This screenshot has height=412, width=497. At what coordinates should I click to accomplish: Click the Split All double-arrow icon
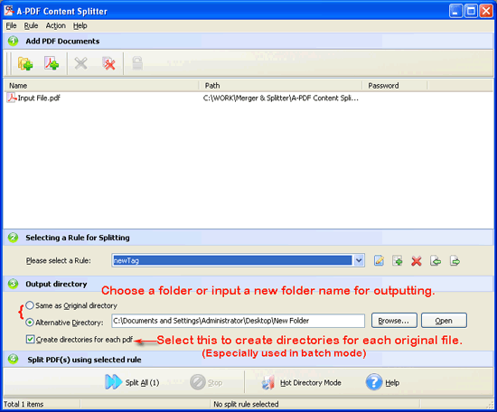[113, 382]
